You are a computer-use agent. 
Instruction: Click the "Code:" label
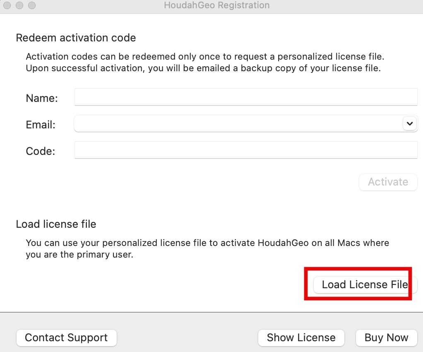40,151
